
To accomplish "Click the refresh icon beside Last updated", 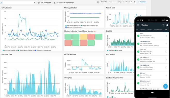I will click(55, 3).
